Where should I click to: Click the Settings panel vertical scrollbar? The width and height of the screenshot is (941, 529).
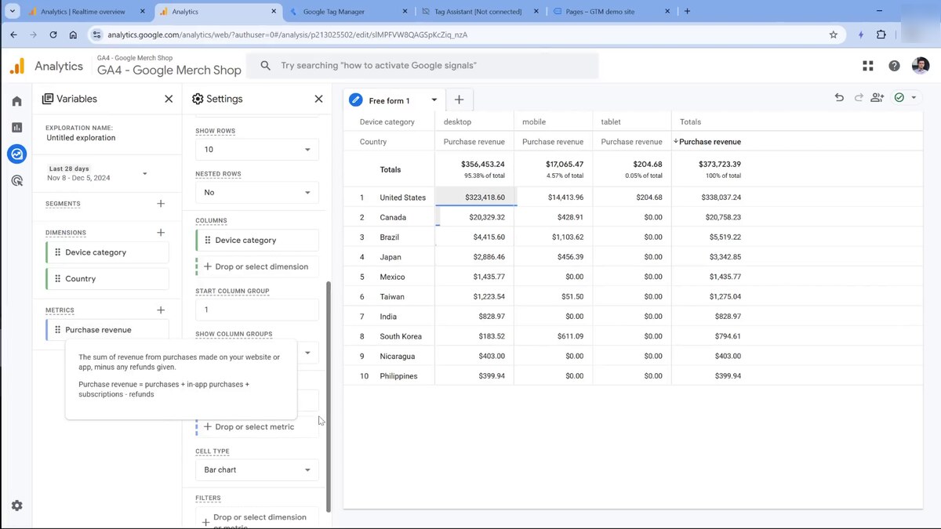point(329,396)
